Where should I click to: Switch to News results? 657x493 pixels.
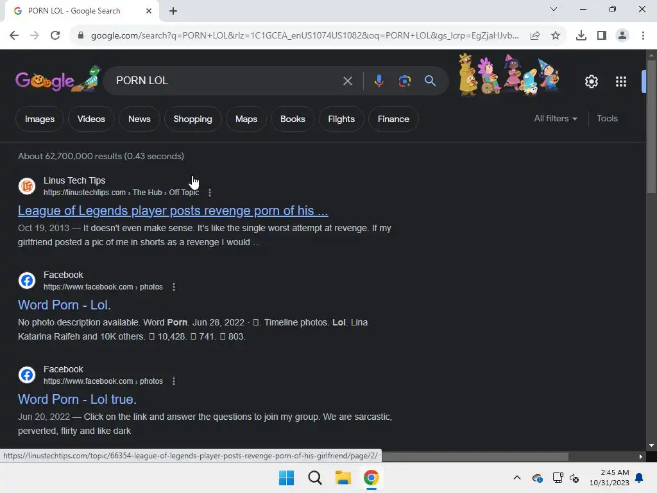coord(139,119)
